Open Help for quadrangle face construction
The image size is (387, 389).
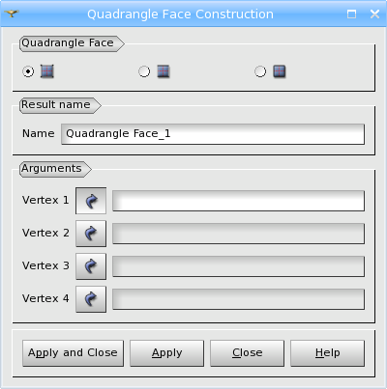(x=327, y=353)
